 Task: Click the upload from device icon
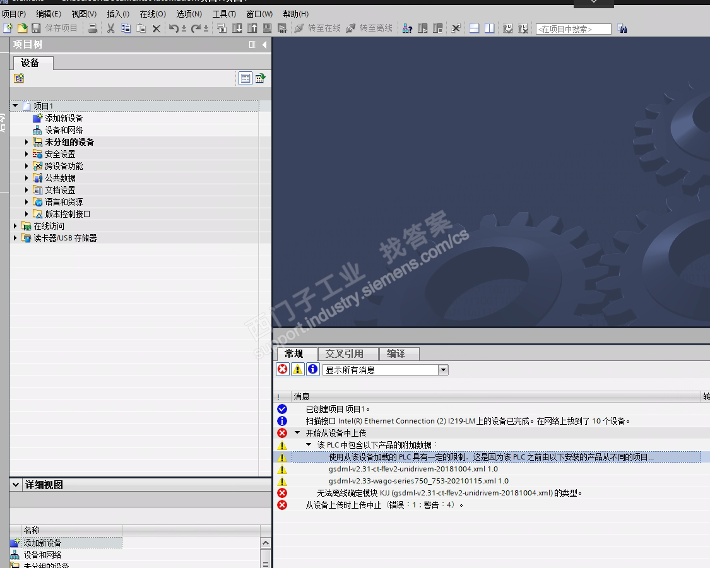click(x=252, y=28)
